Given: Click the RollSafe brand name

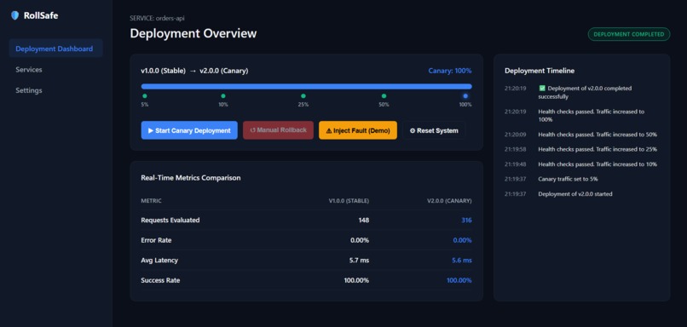Looking at the screenshot, I should point(41,16).
